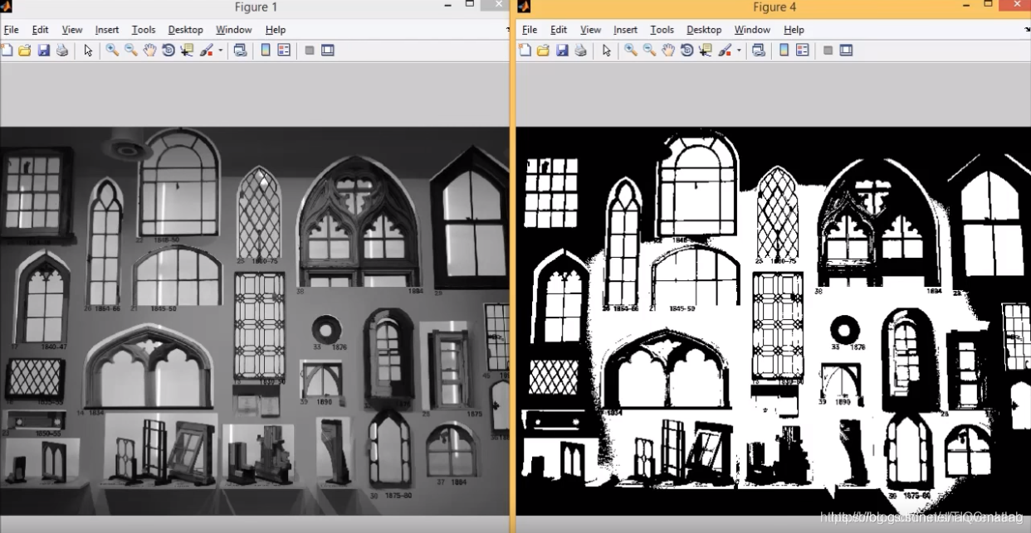Click dock arrow at Figure 4 menu bar
Viewport: 1031px width, 533px height.
click(x=1027, y=30)
